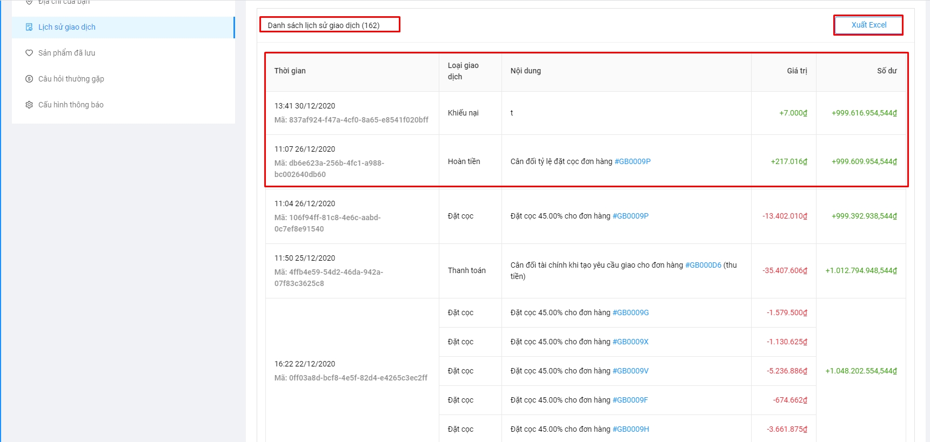This screenshot has width=930, height=442.
Task: Click the Nội dung column header
Action: point(525,71)
